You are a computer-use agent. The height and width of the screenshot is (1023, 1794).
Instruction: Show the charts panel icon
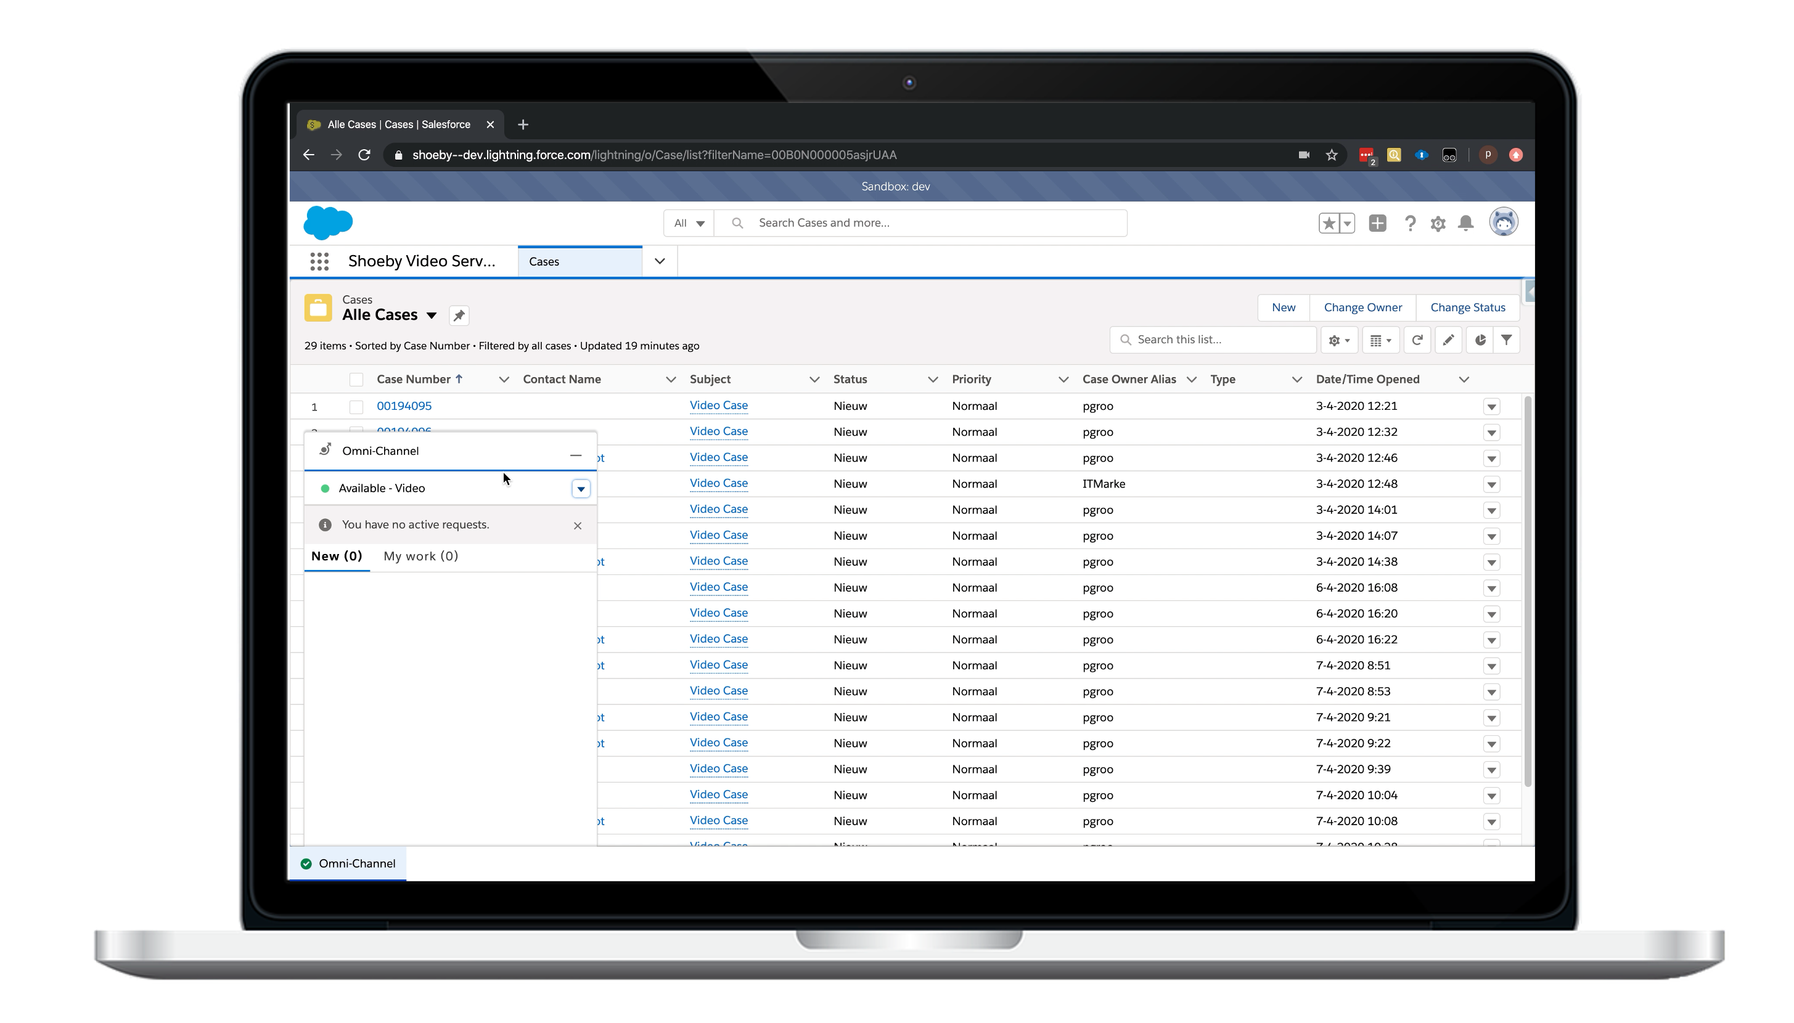tap(1479, 340)
